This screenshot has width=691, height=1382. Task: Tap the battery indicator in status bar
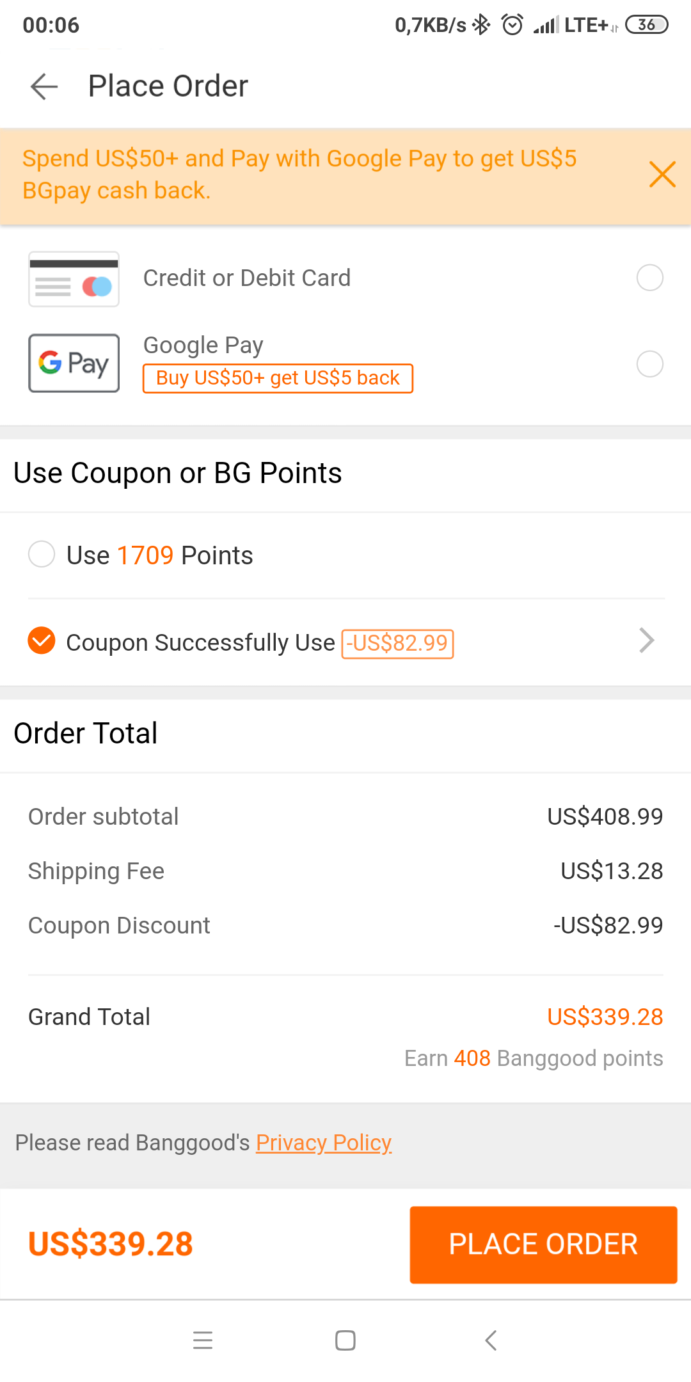click(646, 25)
